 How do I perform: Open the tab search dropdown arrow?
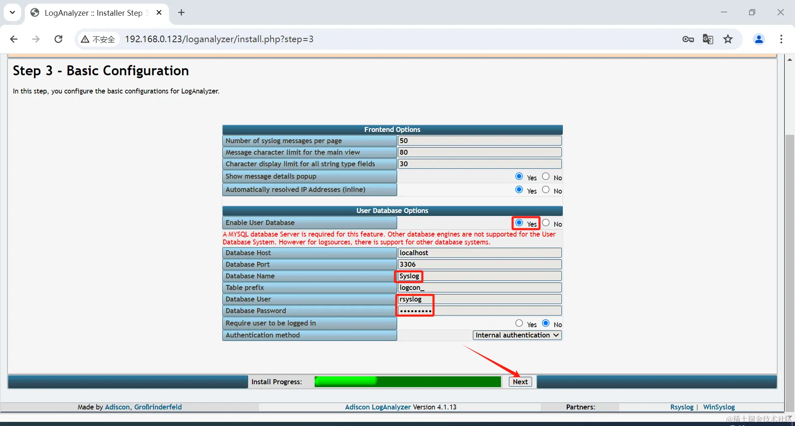(12, 12)
